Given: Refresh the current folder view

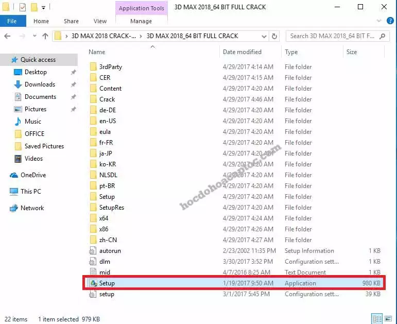Looking at the screenshot, I should point(274,36).
